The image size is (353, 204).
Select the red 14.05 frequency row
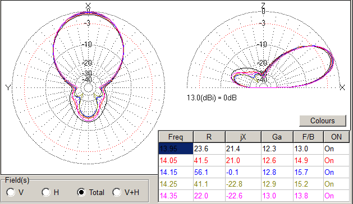(x=254, y=161)
